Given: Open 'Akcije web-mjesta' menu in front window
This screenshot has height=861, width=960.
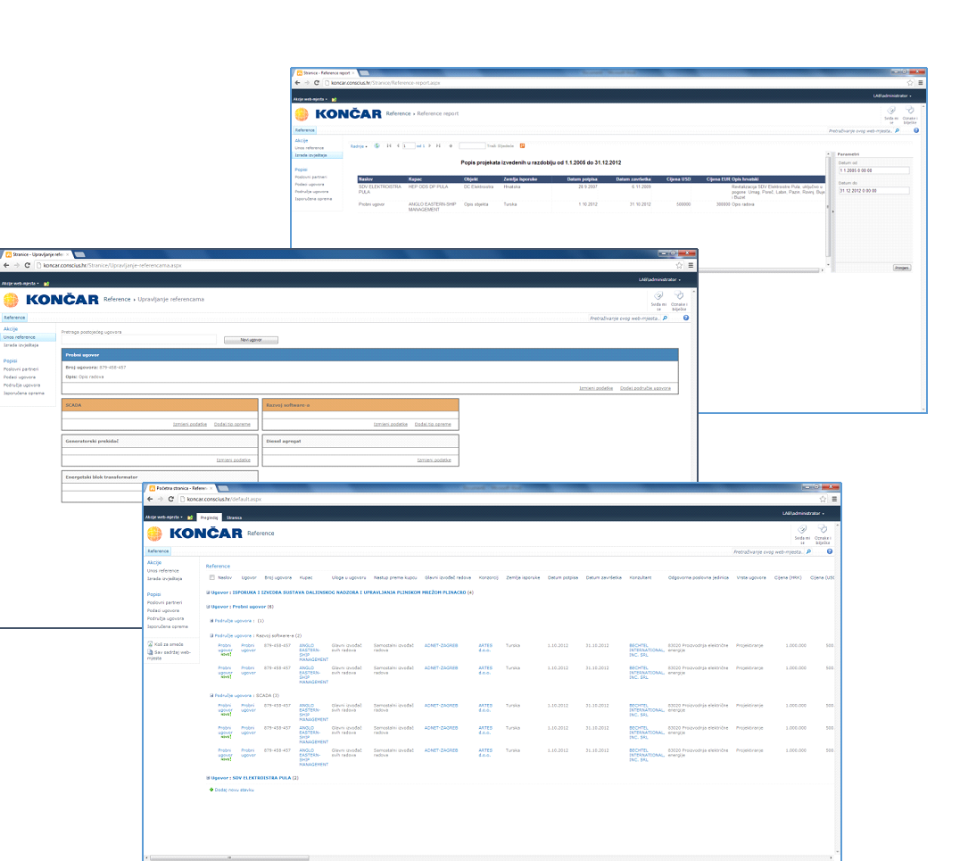Looking at the screenshot, I should pos(163,517).
